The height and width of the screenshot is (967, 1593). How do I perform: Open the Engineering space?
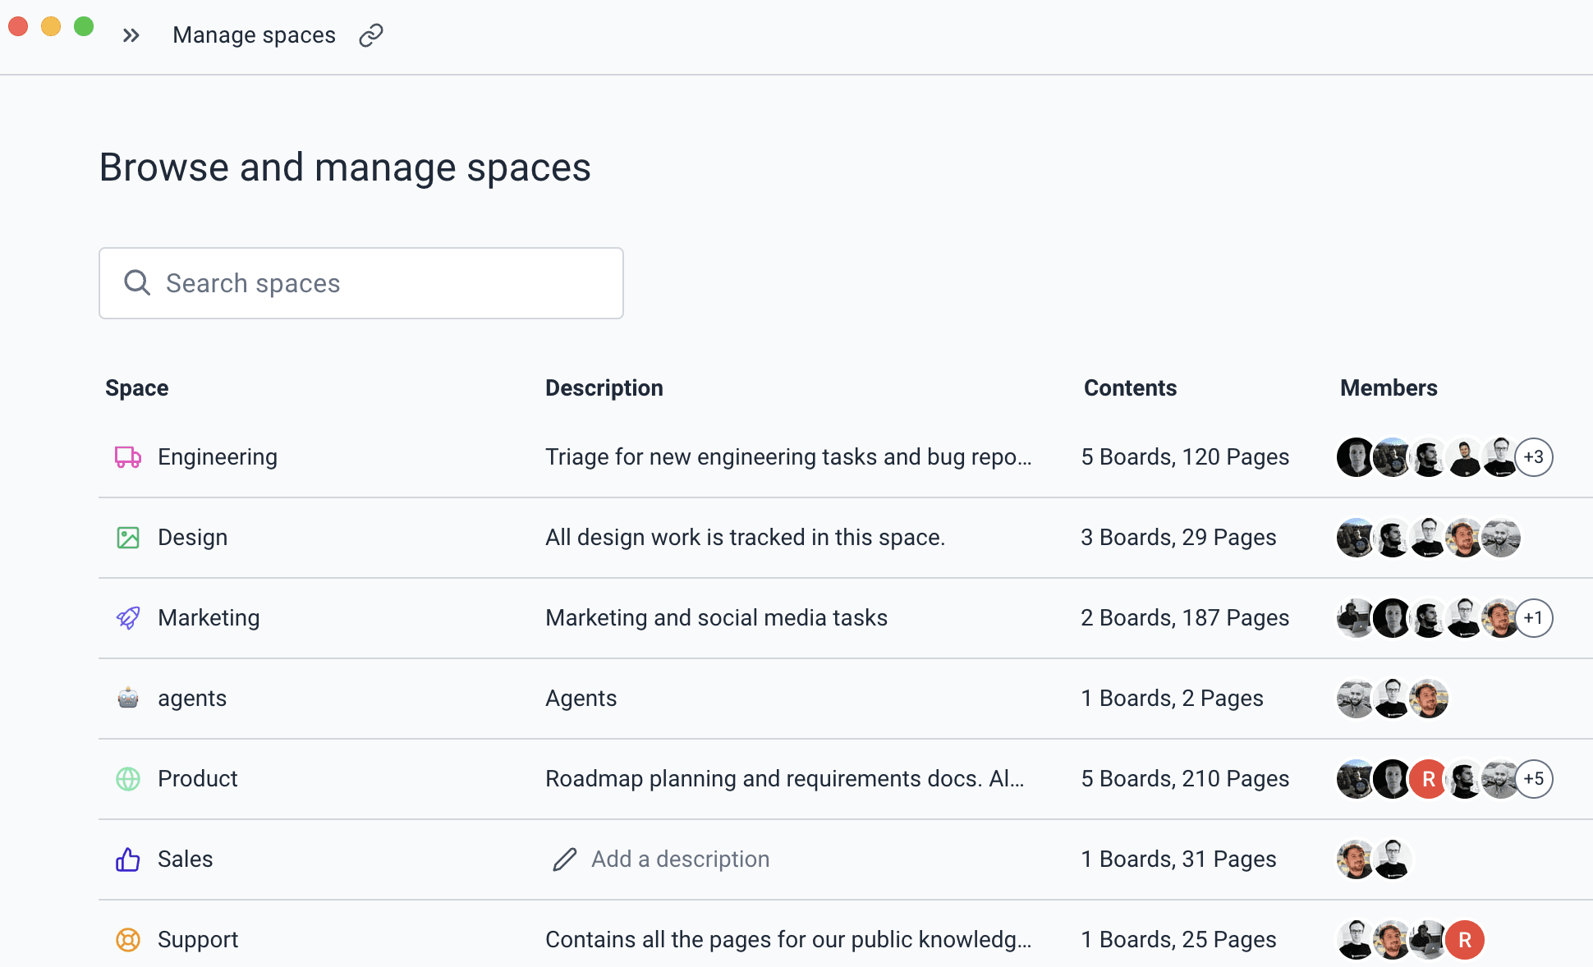click(x=218, y=457)
